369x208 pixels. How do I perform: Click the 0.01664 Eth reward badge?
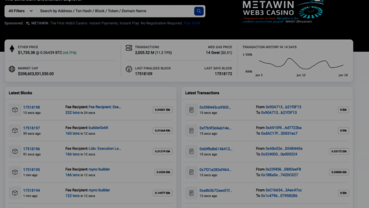(162, 131)
